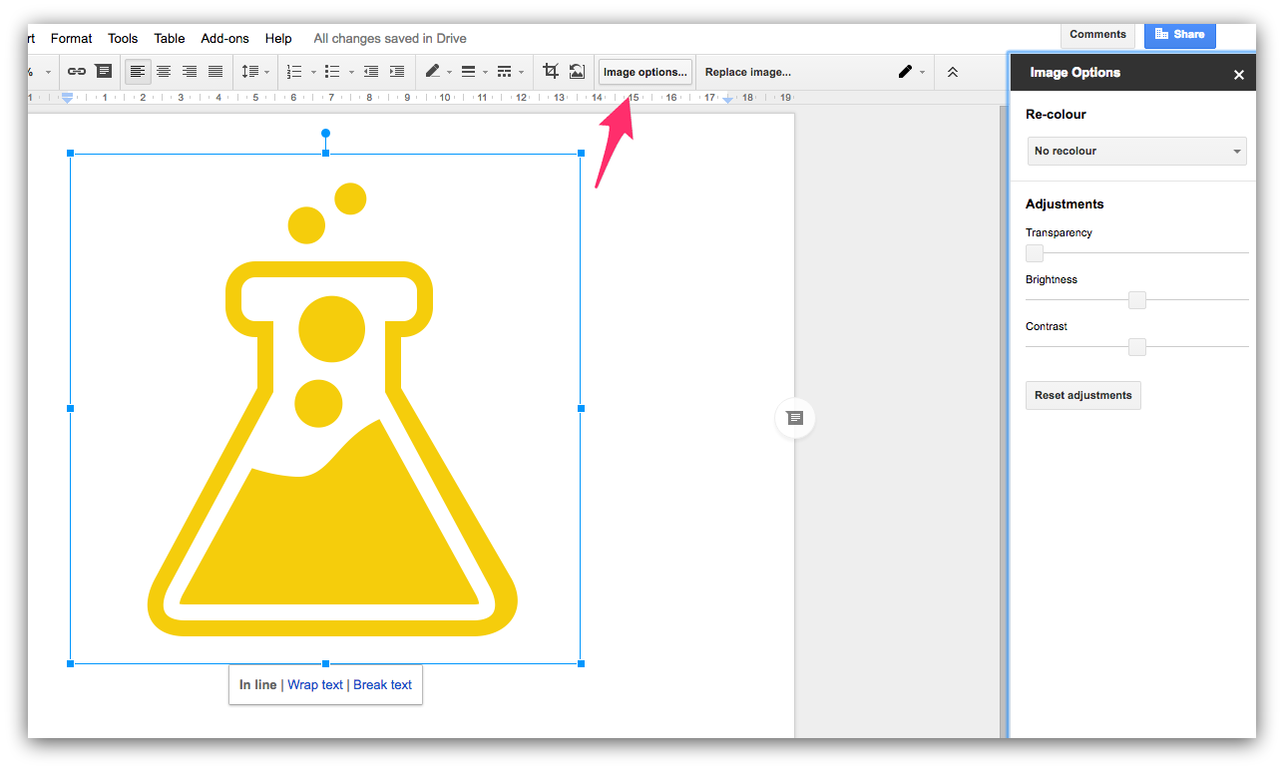Increase indent using the toolbar icon
Viewport: 1284px width, 770px height.
396,71
